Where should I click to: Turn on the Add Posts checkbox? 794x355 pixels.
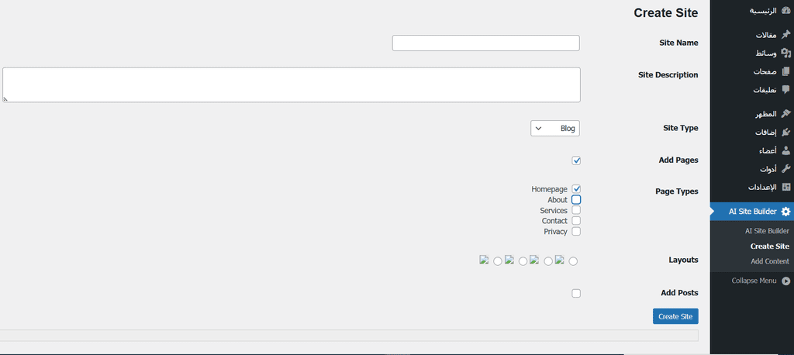pyautogui.click(x=576, y=293)
